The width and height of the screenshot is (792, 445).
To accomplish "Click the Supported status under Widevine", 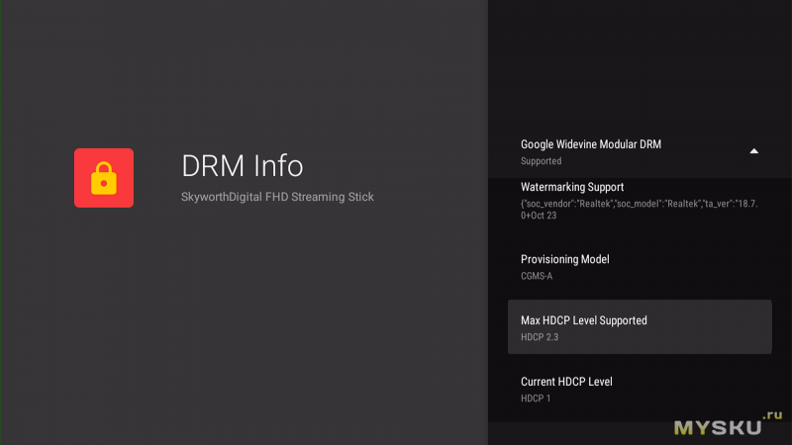I will [541, 161].
